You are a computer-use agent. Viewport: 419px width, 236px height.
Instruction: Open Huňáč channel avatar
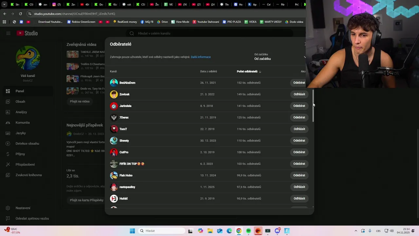pos(114,199)
